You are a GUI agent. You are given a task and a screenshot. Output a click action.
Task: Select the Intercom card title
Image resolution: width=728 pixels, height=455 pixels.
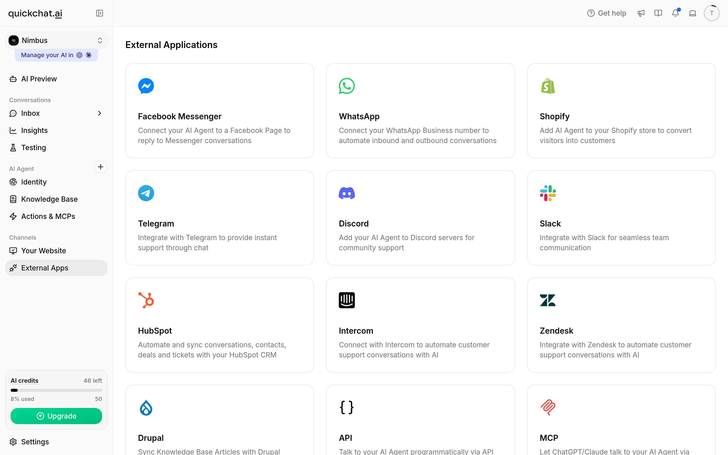[x=356, y=331]
